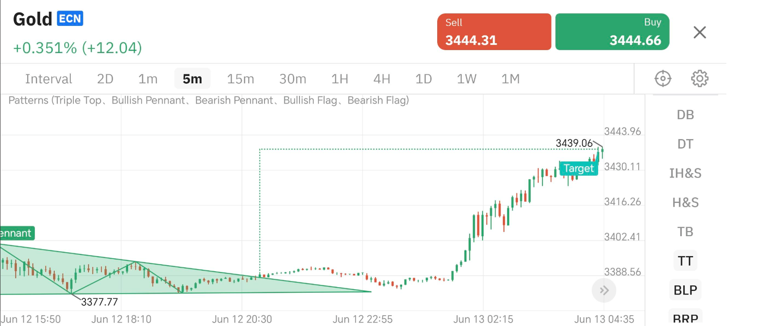Toggle the BLP bullish pennant pattern
763x326 pixels.
coord(685,290)
